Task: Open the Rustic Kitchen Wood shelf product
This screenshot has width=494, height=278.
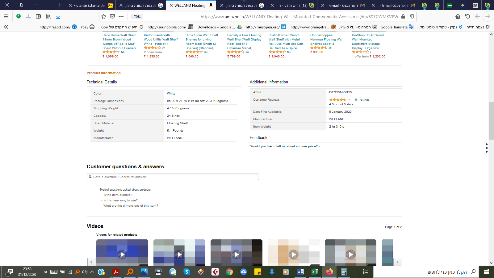Action: (x=286, y=42)
